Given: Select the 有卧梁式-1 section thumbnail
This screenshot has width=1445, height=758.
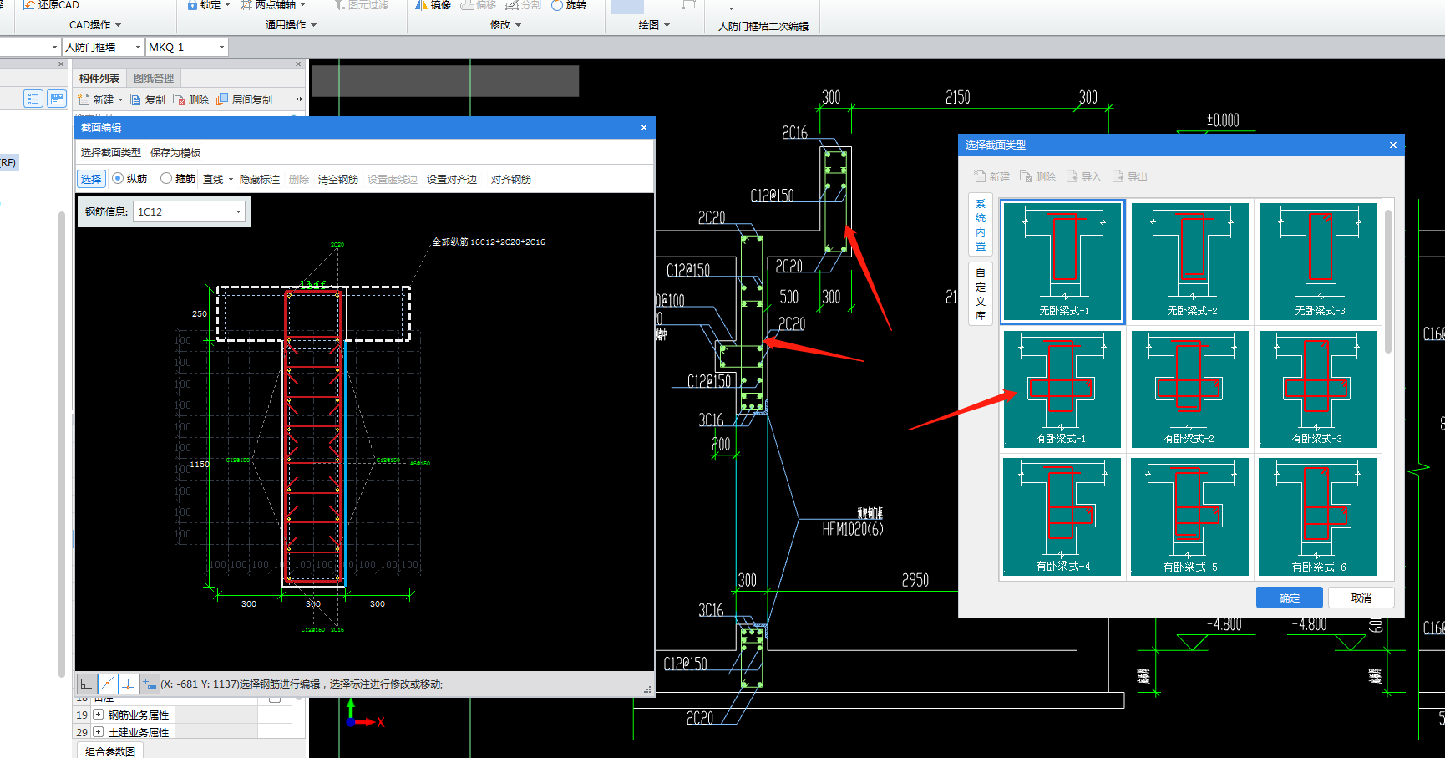Looking at the screenshot, I should pos(1062,389).
